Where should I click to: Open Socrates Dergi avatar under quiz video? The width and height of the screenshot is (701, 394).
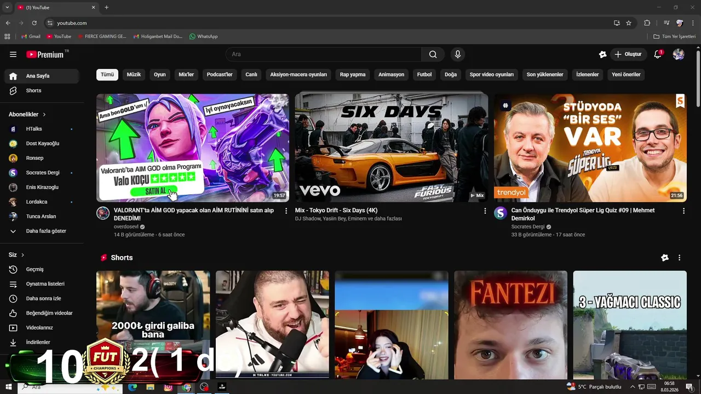[501, 213]
